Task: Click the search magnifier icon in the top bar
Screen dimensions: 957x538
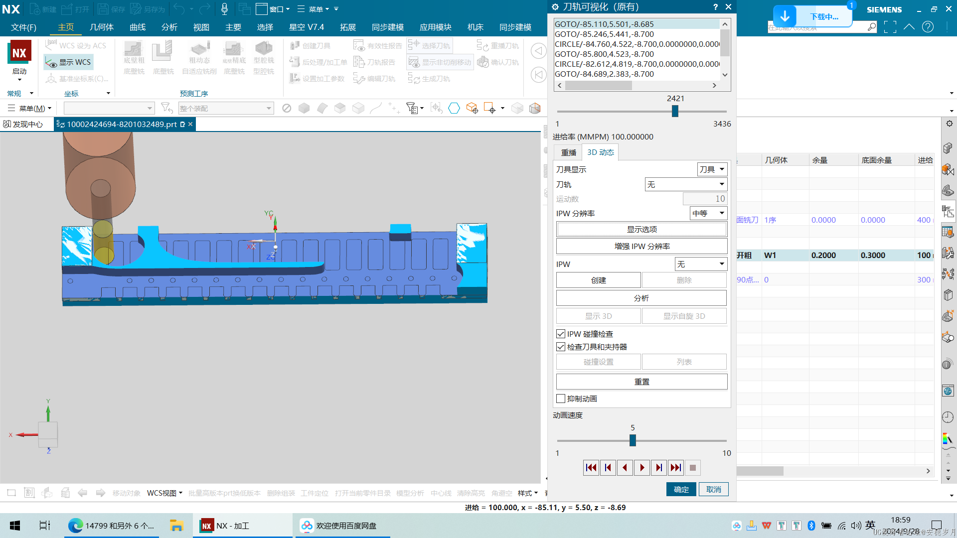Action: click(x=871, y=27)
